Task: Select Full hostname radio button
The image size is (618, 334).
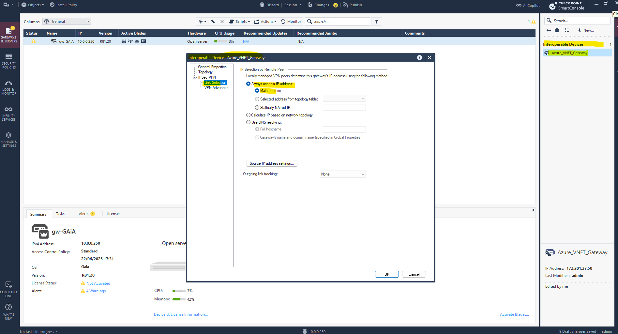Action: point(257,129)
